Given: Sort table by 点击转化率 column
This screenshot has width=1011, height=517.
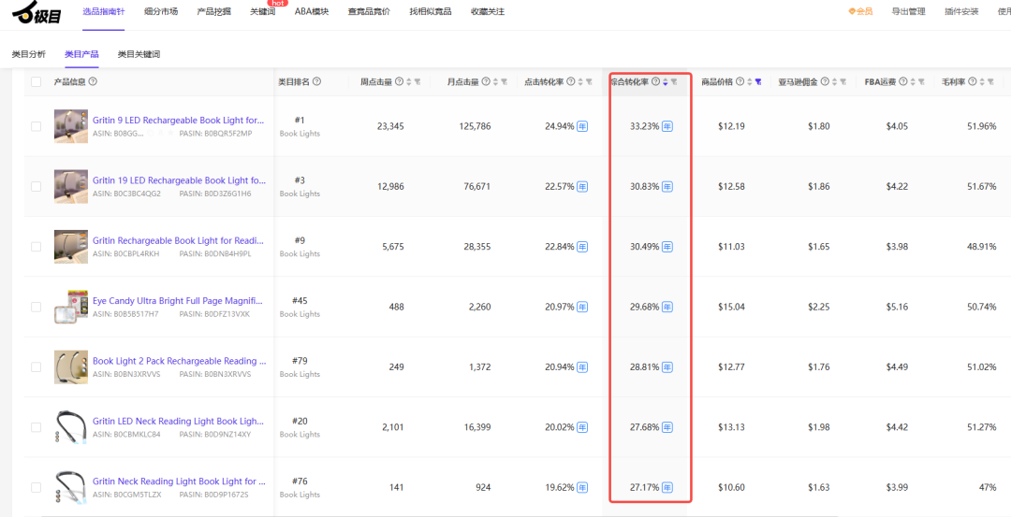Looking at the screenshot, I should click(580, 81).
